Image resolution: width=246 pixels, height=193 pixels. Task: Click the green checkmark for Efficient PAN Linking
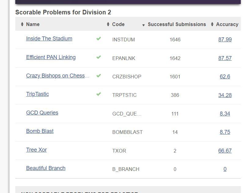coord(99,57)
